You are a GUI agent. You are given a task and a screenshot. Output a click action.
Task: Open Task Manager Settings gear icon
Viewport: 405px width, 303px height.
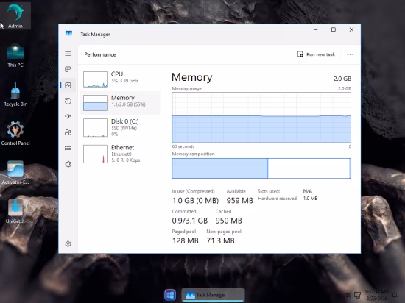click(68, 243)
